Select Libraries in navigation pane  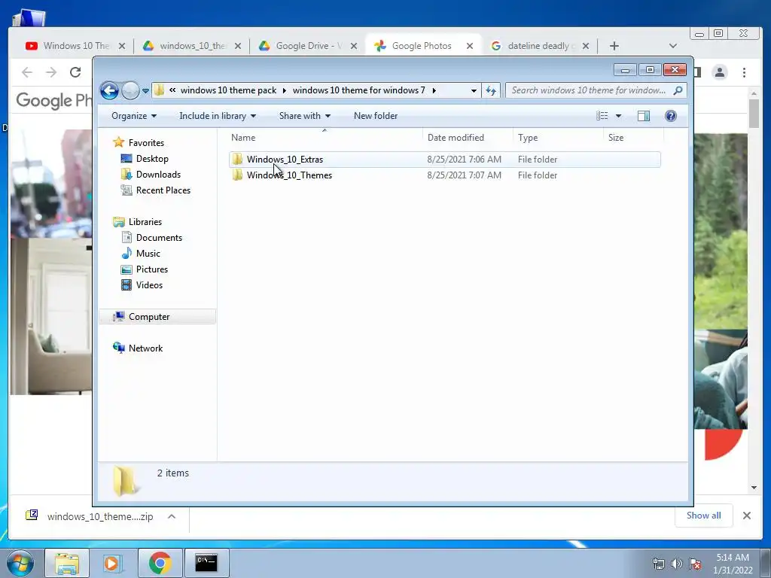(x=145, y=222)
